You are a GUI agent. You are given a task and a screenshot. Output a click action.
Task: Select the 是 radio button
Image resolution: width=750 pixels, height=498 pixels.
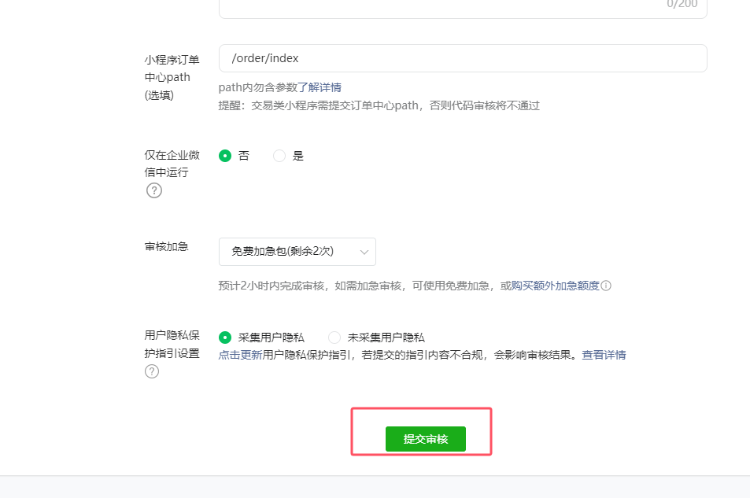(279, 156)
